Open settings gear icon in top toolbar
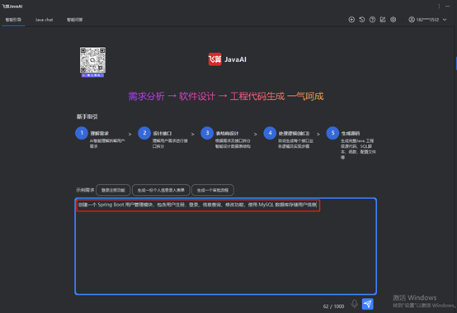This screenshot has height=313, width=457. [393, 20]
